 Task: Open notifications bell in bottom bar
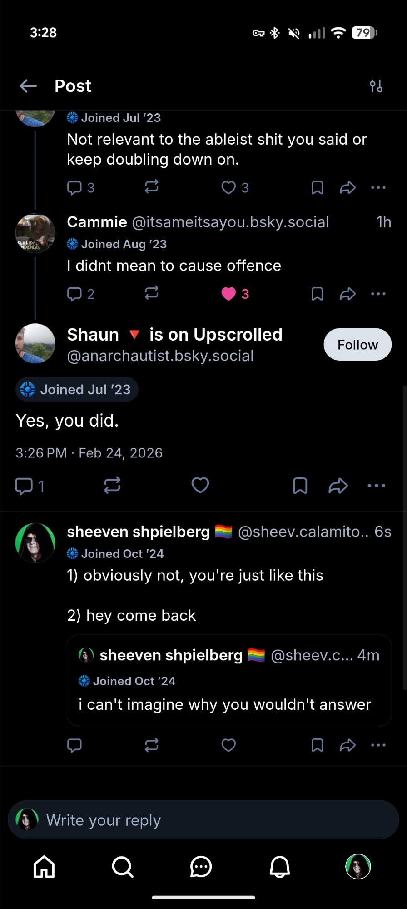tap(280, 867)
